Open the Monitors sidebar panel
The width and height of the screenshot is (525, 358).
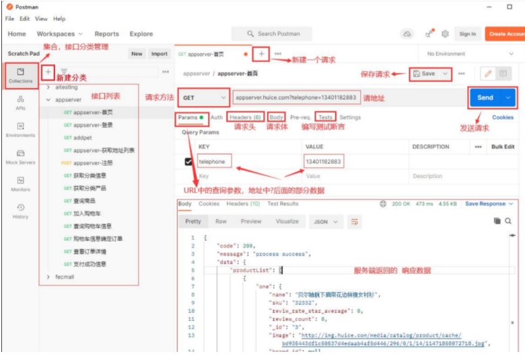20,184
